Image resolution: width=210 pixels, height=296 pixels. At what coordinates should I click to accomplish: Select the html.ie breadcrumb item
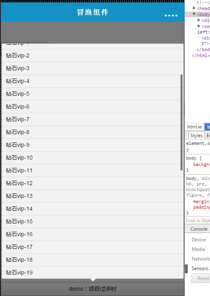[x=194, y=127]
